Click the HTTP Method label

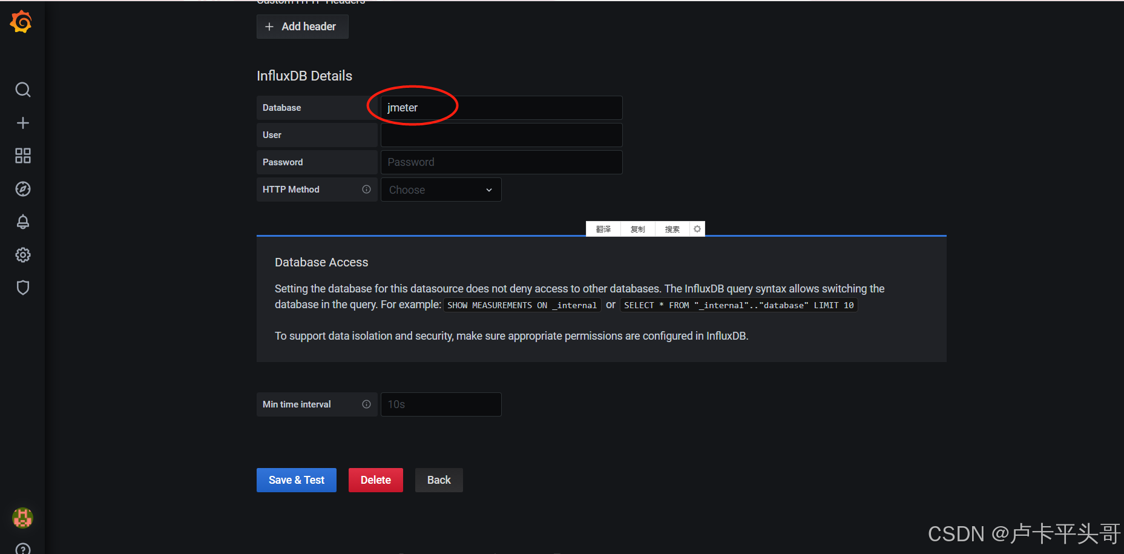point(291,190)
